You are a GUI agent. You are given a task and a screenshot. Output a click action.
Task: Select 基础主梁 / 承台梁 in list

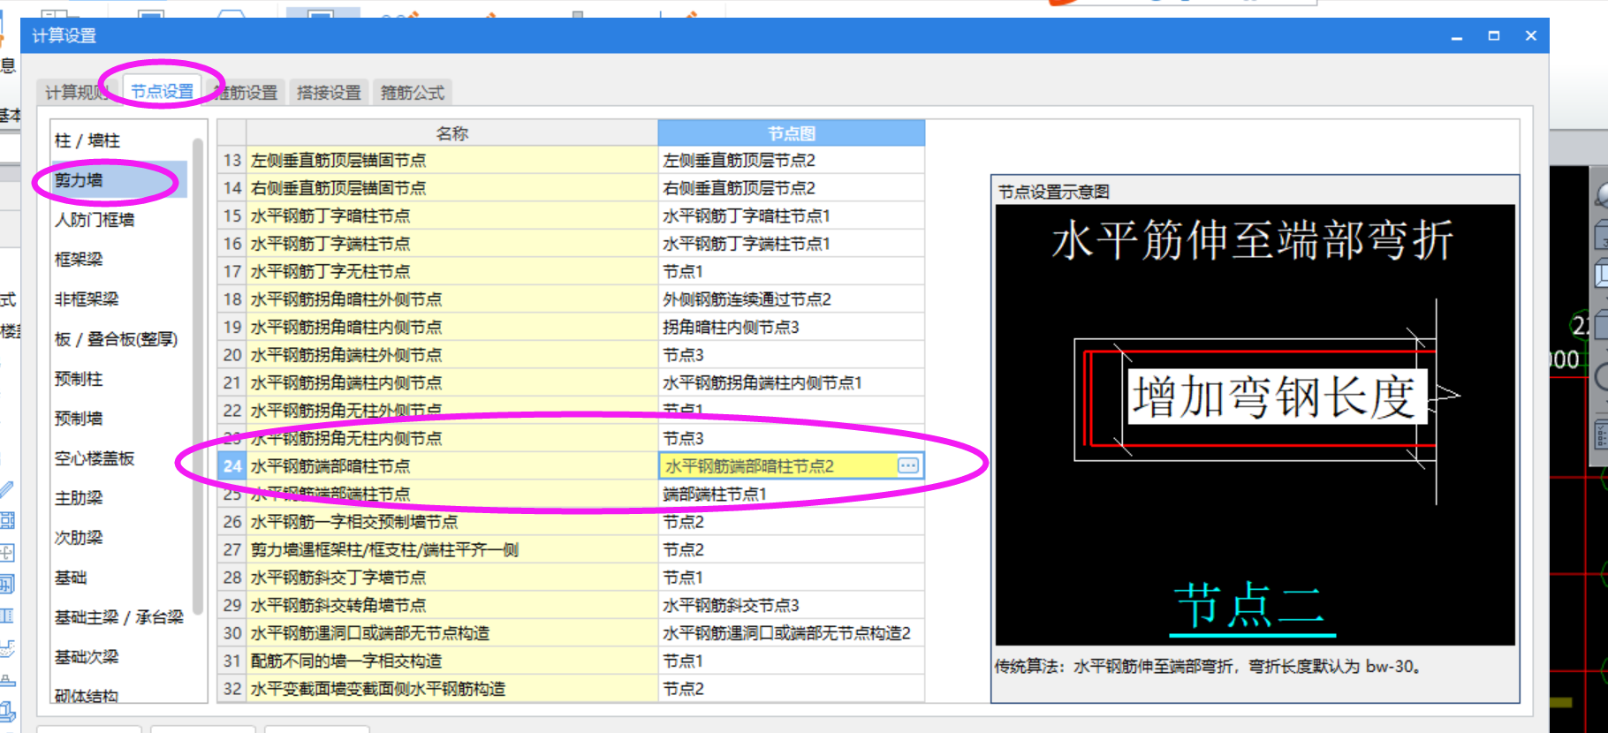coord(118,617)
